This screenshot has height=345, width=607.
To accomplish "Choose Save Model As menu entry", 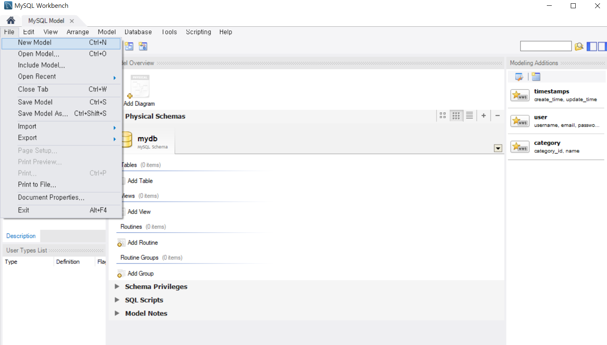I will point(61,114).
